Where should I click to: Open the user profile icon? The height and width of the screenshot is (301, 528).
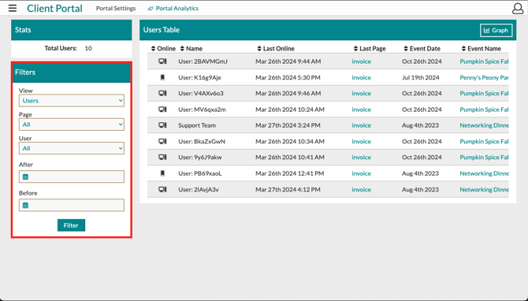518,9
